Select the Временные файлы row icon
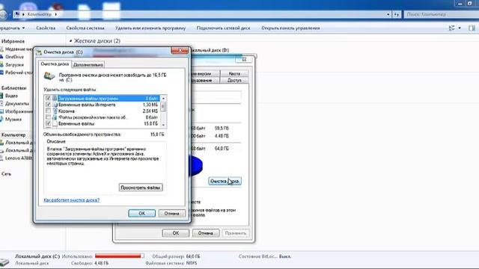Screen dimensions: 479x269 pyautogui.click(x=55, y=124)
